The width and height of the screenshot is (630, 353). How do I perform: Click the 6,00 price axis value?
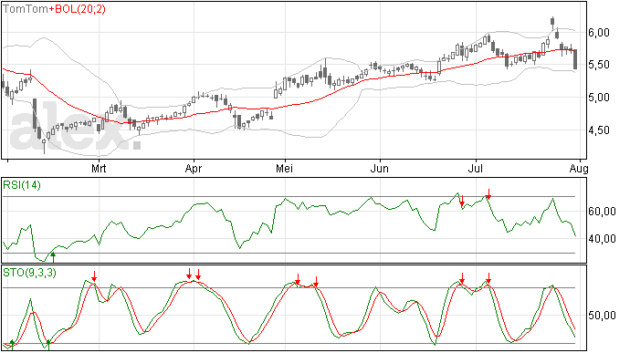point(599,33)
